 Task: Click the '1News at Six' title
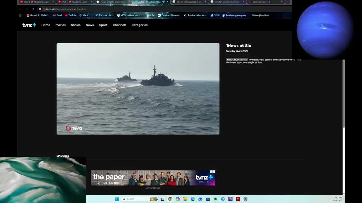coord(238,46)
